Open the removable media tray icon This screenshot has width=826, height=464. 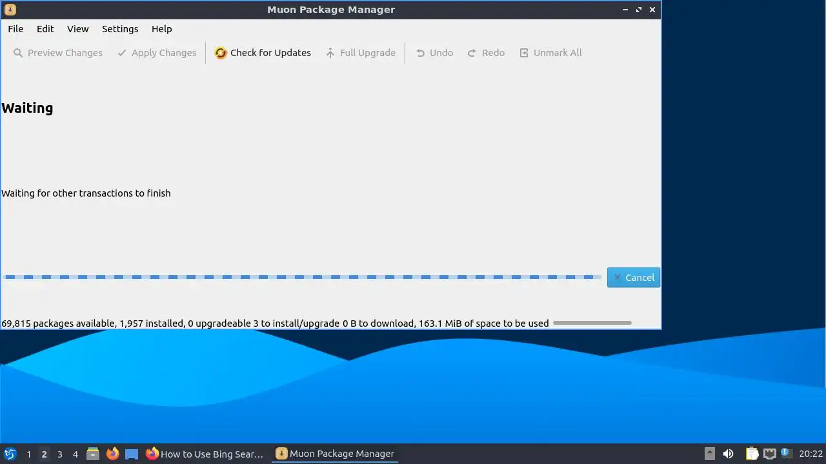[x=710, y=454]
